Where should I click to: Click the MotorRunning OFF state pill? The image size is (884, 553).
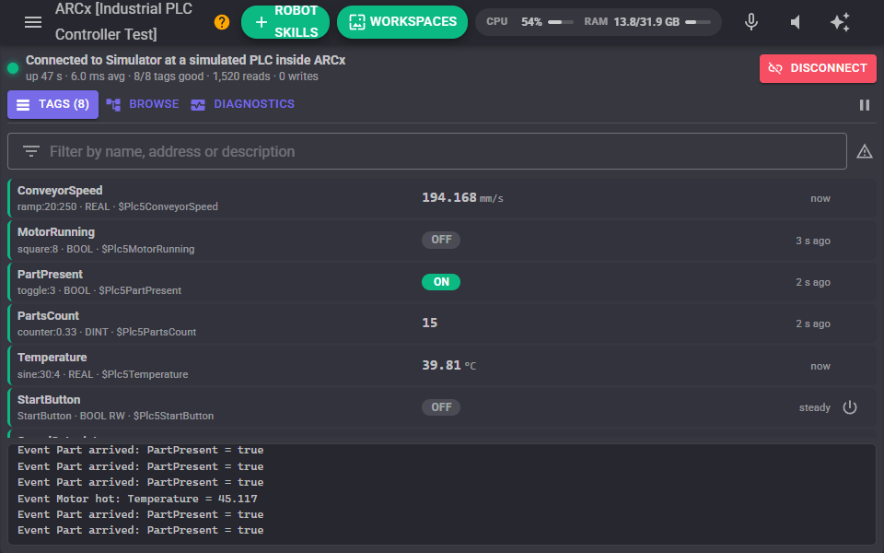point(441,240)
